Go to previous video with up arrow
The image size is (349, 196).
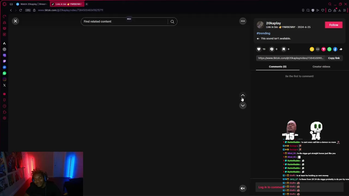point(243,96)
